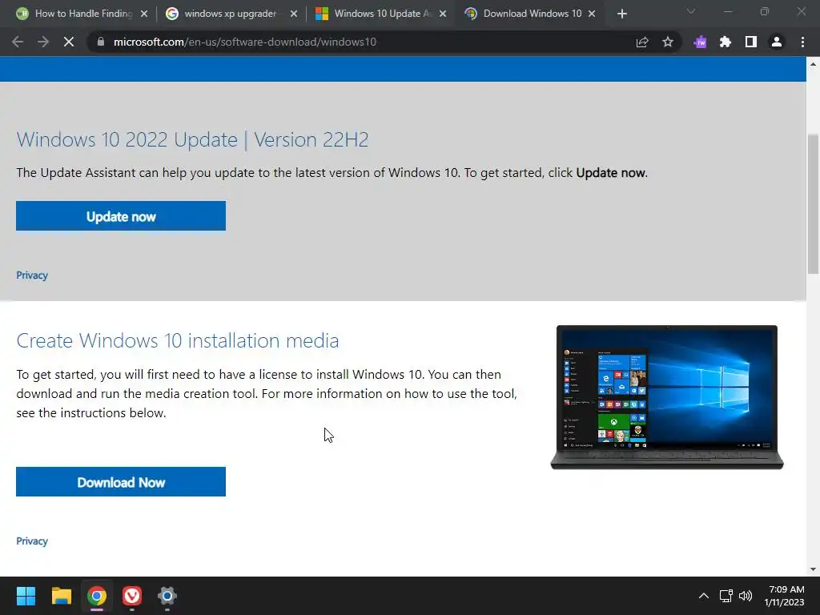Open the Chrome profile icon
The image size is (820, 615).
pos(777,42)
